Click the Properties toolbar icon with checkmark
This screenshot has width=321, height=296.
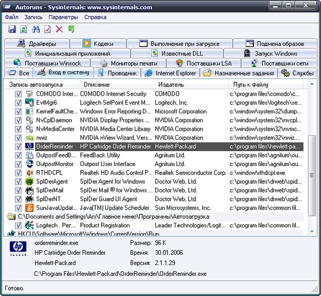click(x=48, y=29)
